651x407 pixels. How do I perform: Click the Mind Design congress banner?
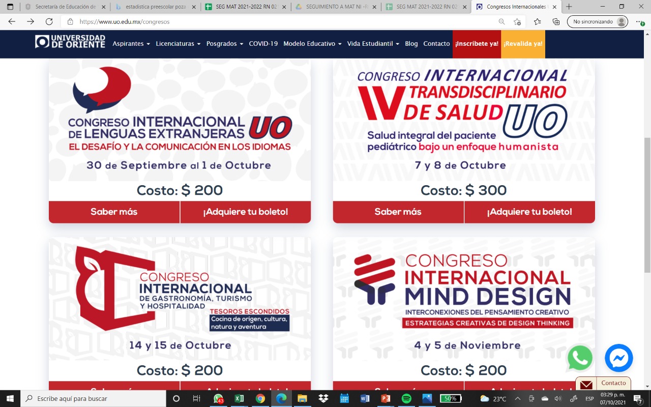click(x=464, y=300)
